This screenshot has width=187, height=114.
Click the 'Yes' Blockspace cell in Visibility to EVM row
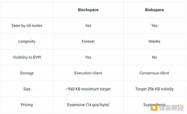point(88,57)
